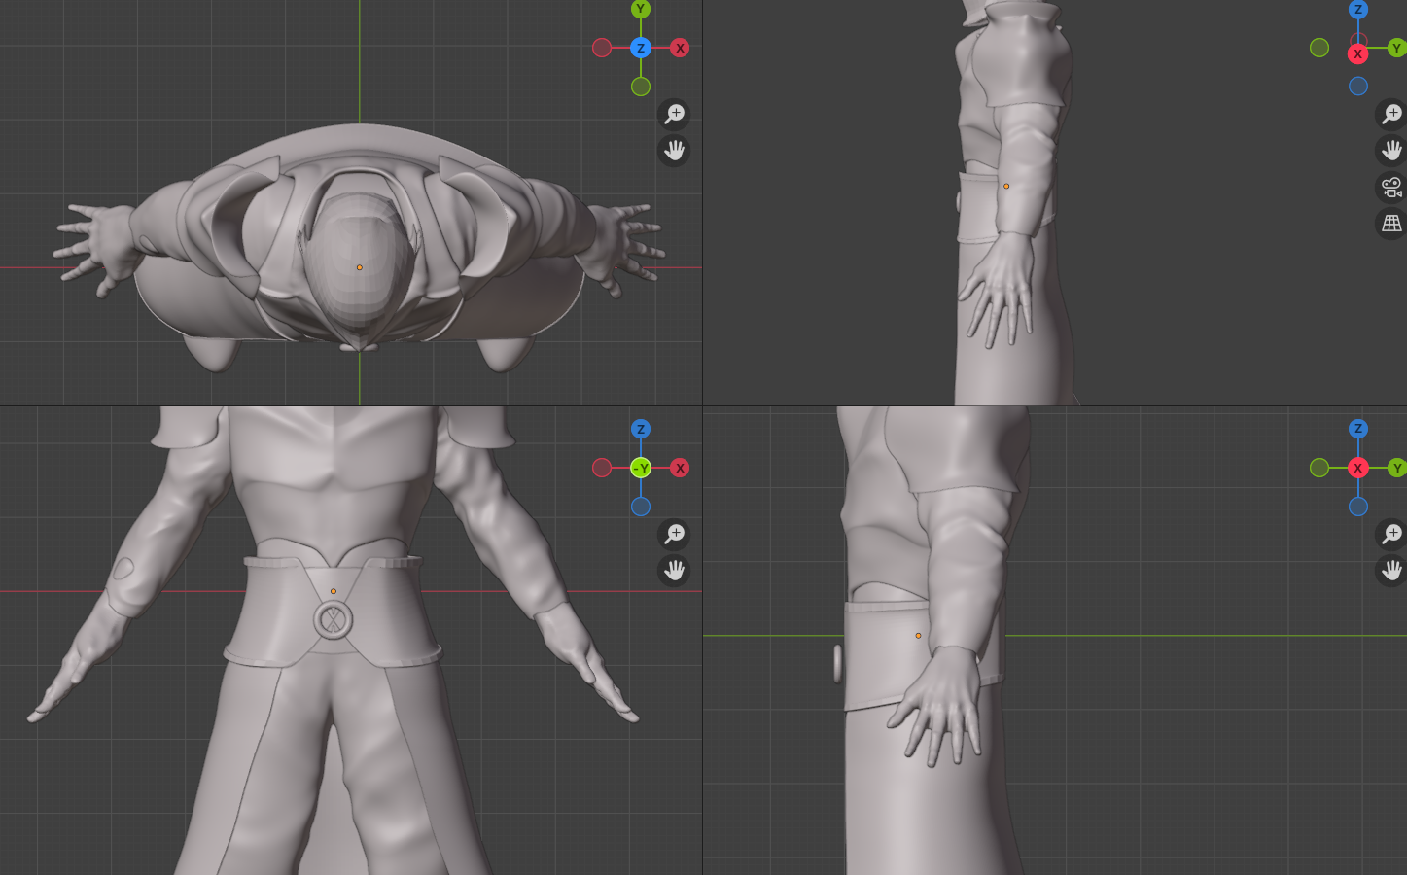
Task: Toggle camera view in the camera-icon viewport
Action: [1391, 187]
